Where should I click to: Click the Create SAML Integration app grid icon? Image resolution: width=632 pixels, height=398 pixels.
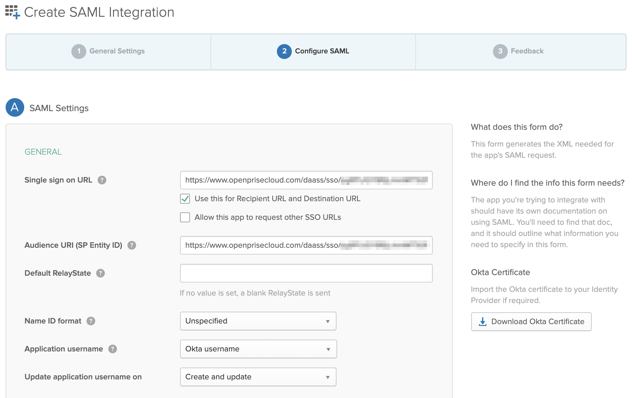click(12, 12)
